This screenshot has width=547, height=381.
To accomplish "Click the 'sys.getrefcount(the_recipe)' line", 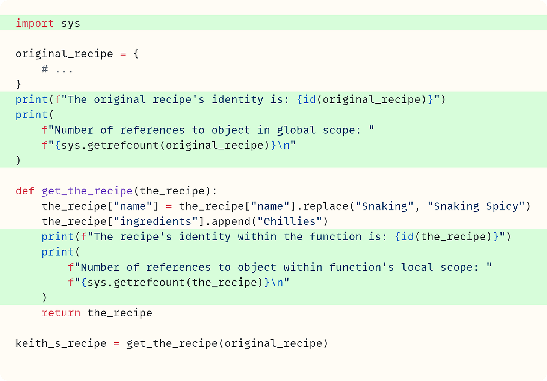I will [178, 282].
